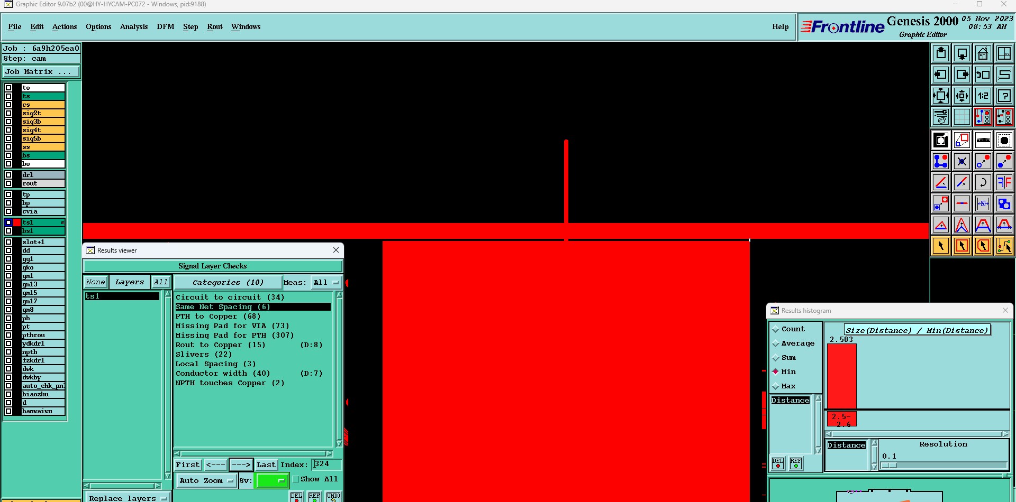Screen dimensions: 1016x502
Task: Select the Conductor width (40) category
Action: coord(223,374)
